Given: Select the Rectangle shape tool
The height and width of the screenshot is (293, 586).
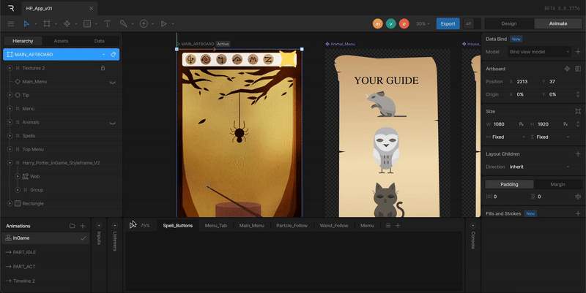Looking at the screenshot, I should tap(87, 24).
